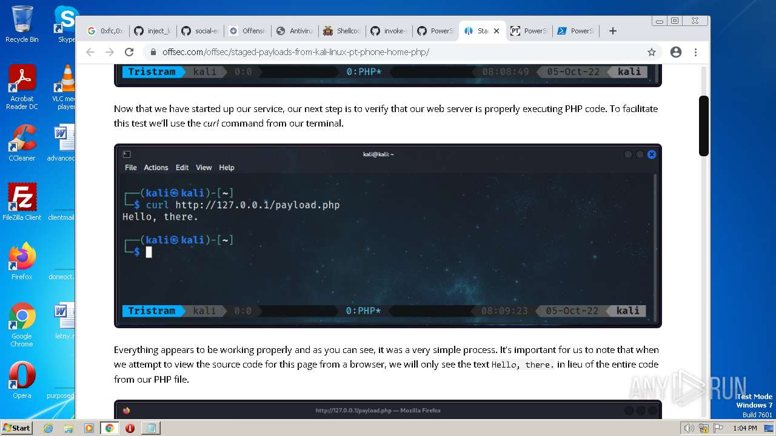776x436 pixels.
Task: Reload the current page
Action: point(129,52)
